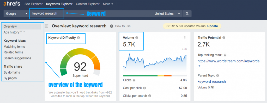The width and height of the screenshot is (267, 103).
Task: Expand the More menu
Action: pos(108,4)
